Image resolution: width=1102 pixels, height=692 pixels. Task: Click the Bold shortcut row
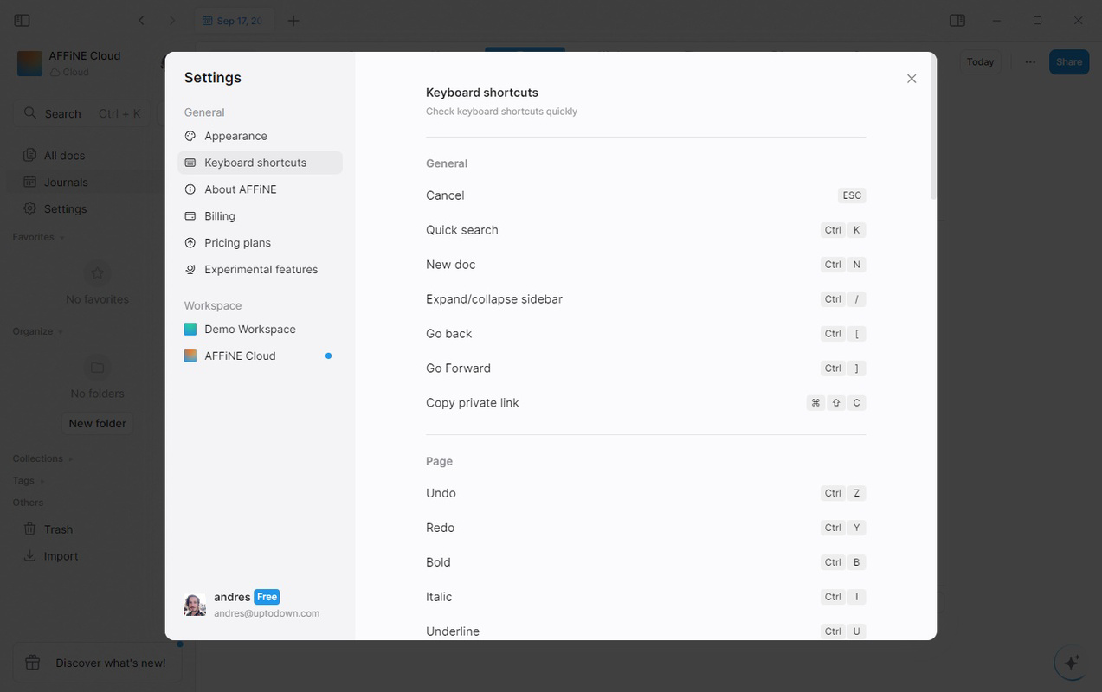(x=646, y=562)
